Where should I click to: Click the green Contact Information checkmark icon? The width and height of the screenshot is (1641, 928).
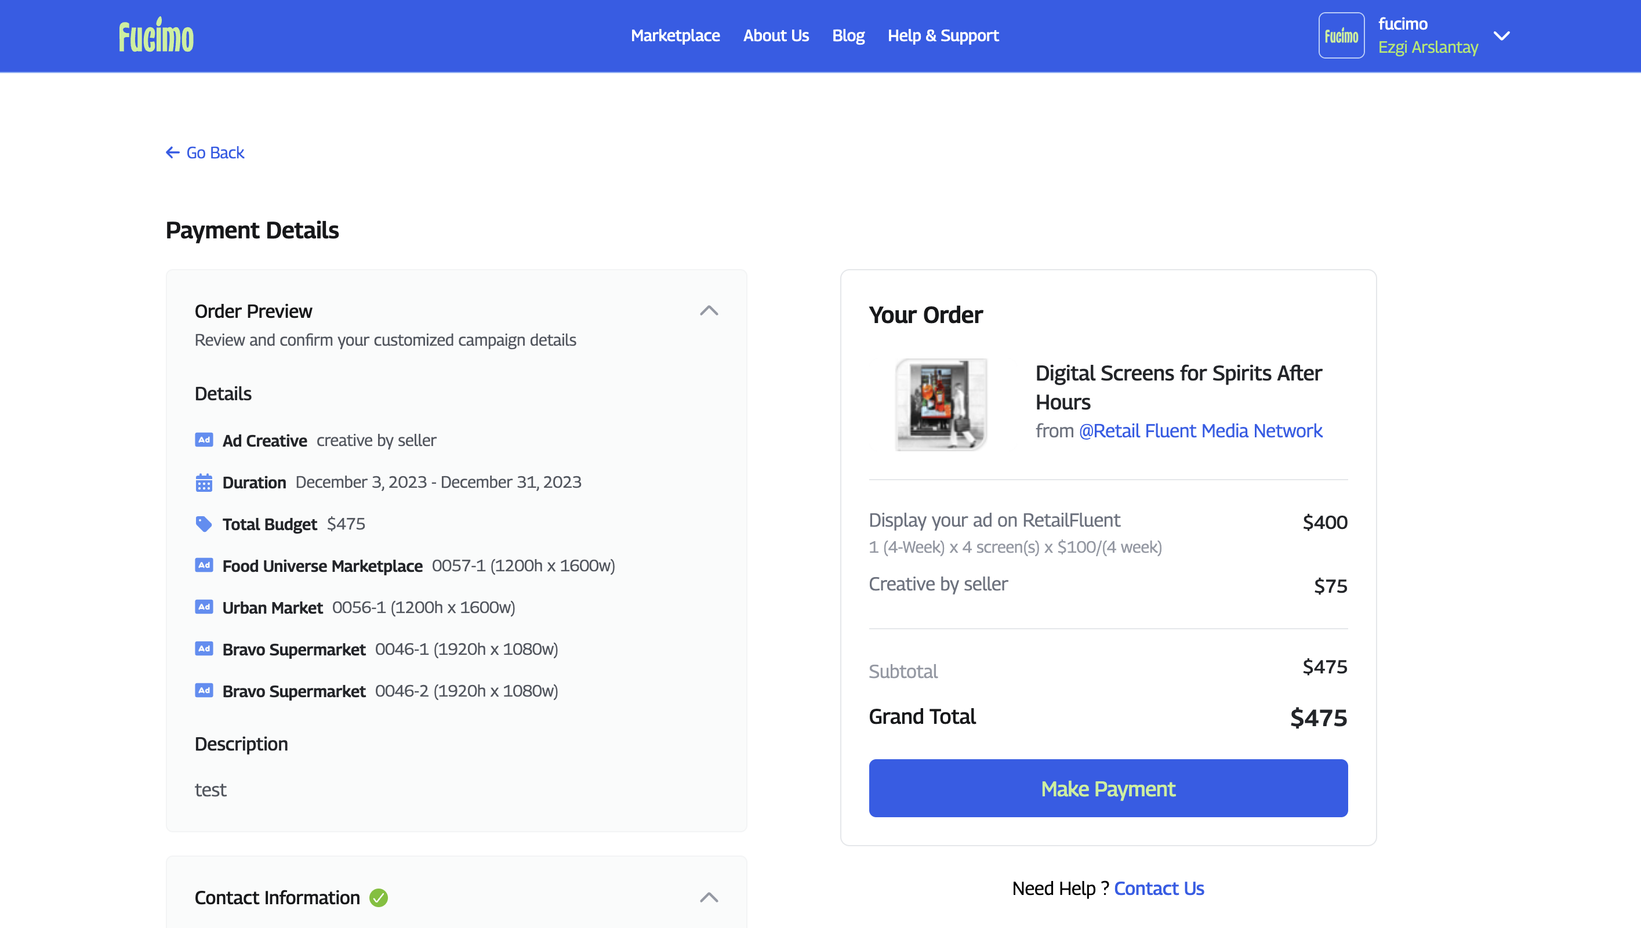[x=379, y=897]
